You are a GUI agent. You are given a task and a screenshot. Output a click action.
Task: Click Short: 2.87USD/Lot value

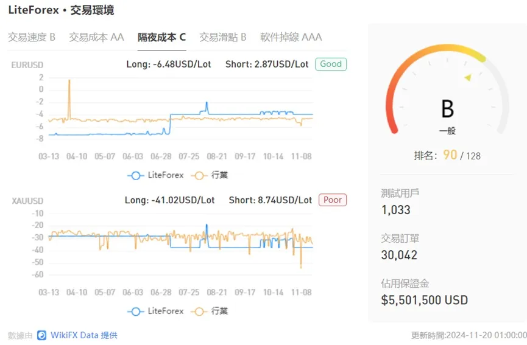pos(267,64)
